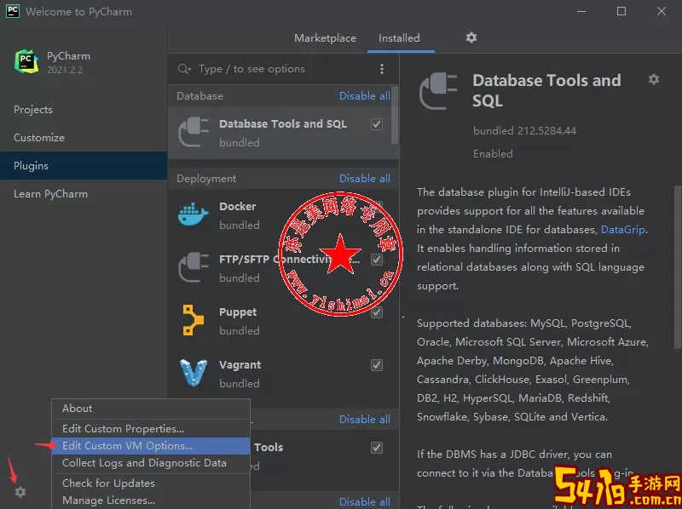Open Projects in the welcome sidebar

click(84, 110)
